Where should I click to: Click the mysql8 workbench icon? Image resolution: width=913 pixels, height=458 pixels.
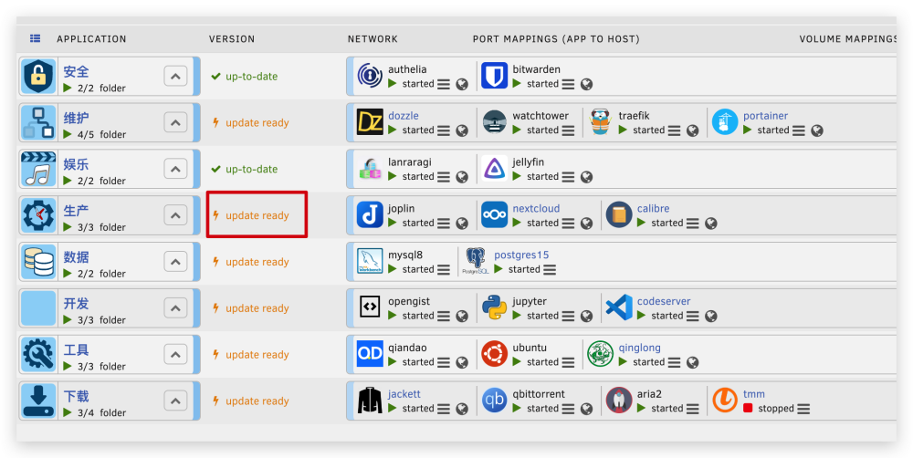coord(370,261)
